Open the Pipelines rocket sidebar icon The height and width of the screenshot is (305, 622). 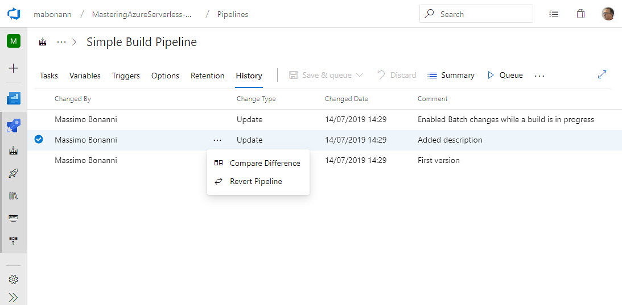(14, 127)
